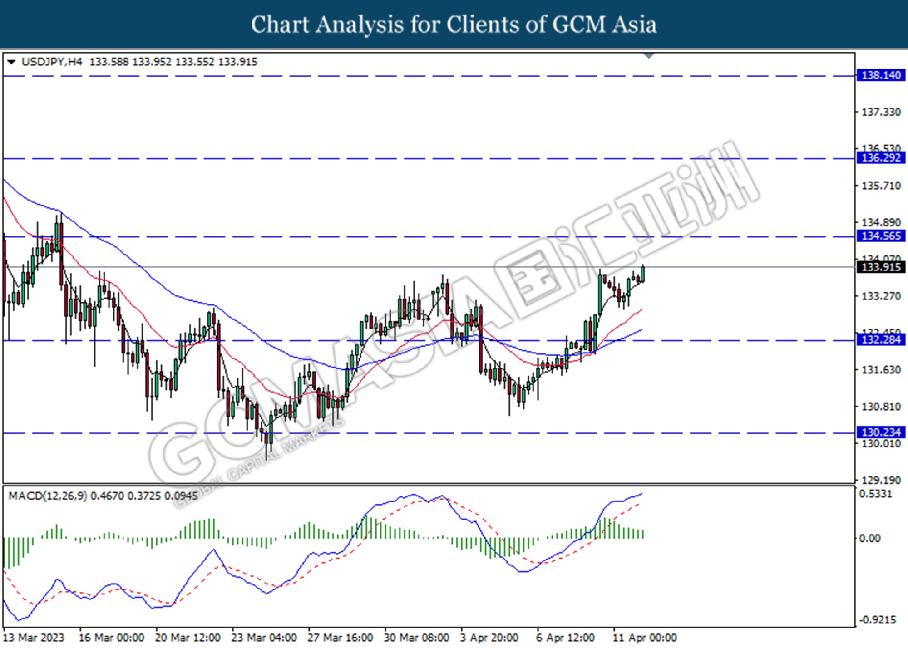Click the 11 Apr 00:00 time label

[x=645, y=638]
